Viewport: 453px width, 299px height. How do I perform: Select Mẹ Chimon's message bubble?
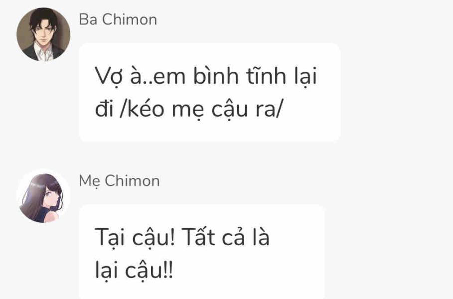point(202,252)
